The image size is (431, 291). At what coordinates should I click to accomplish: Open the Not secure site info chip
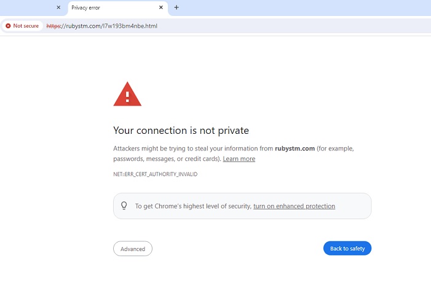click(x=22, y=26)
